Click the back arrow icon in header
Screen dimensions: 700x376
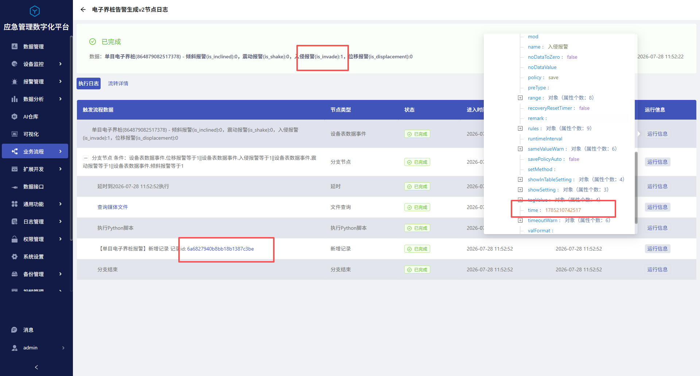83,9
